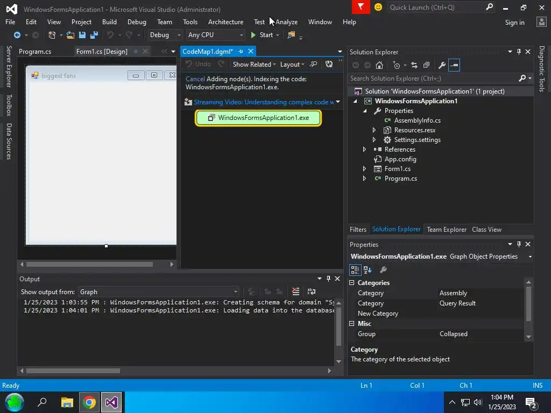551x413 pixels.
Task: Open Show output from Graph dropdown
Action: point(158,292)
